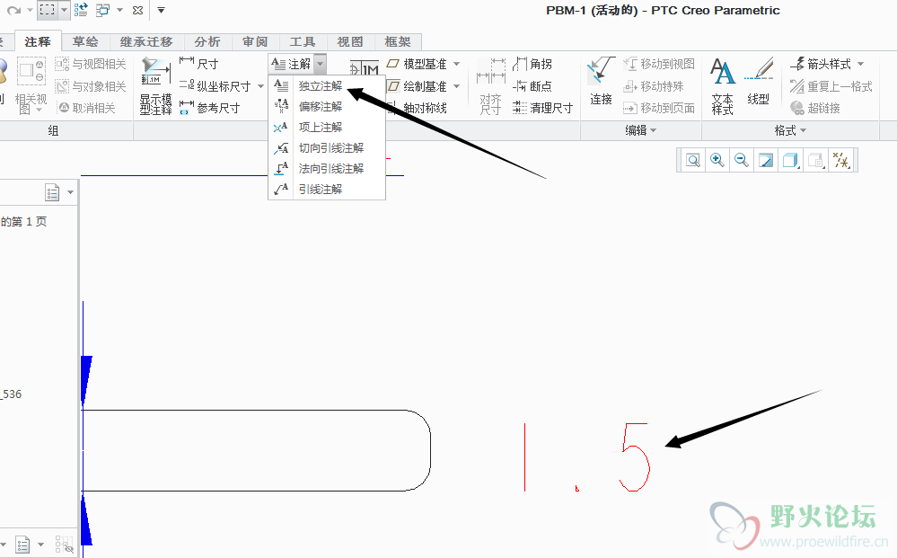Click the regenerate list icon in quick toolbar
The height and width of the screenshot is (558, 897).
pyautogui.click(x=81, y=10)
